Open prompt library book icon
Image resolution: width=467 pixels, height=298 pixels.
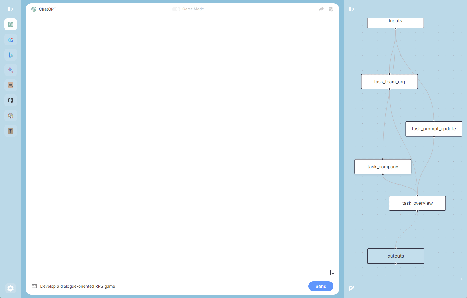point(34,286)
